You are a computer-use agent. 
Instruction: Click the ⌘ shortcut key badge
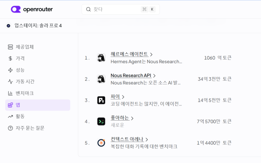pos(144,9)
